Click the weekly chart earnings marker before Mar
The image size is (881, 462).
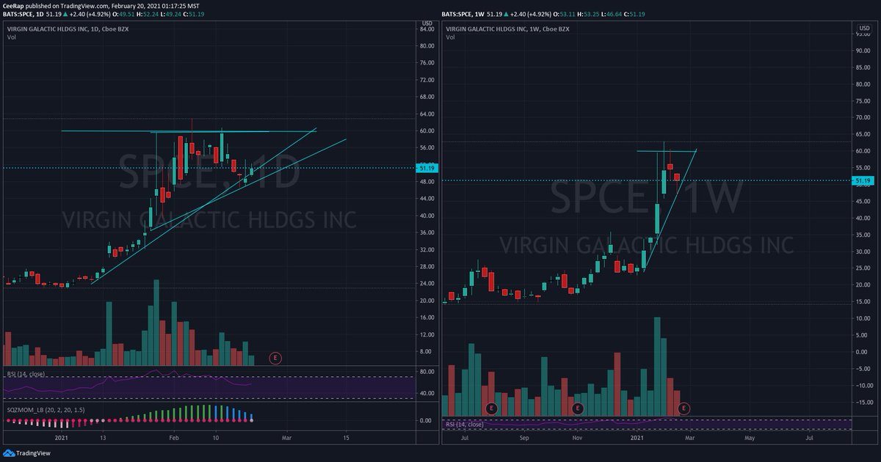pyautogui.click(x=684, y=408)
